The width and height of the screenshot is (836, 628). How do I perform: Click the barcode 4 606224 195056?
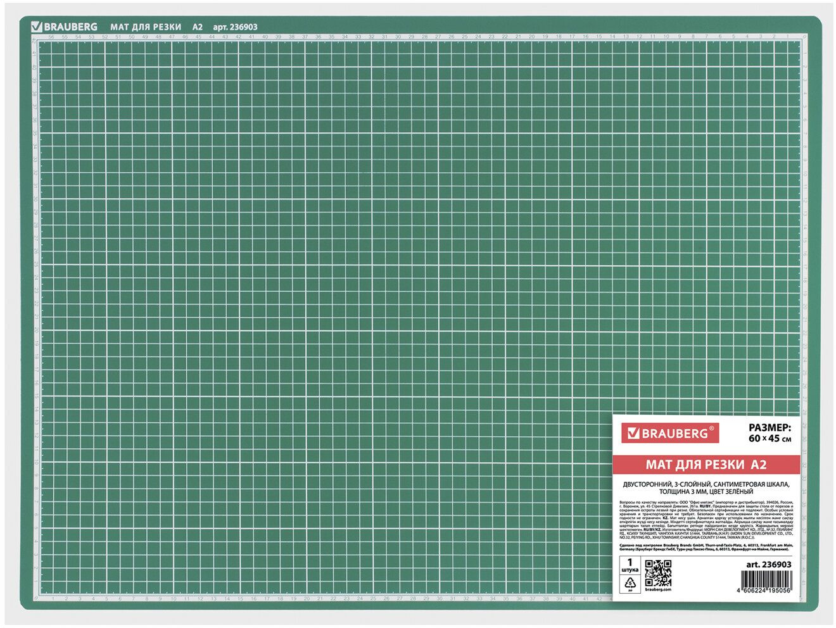click(x=764, y=582)
